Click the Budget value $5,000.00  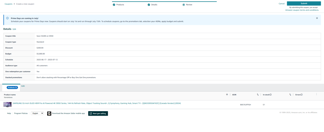coord(41,54)
